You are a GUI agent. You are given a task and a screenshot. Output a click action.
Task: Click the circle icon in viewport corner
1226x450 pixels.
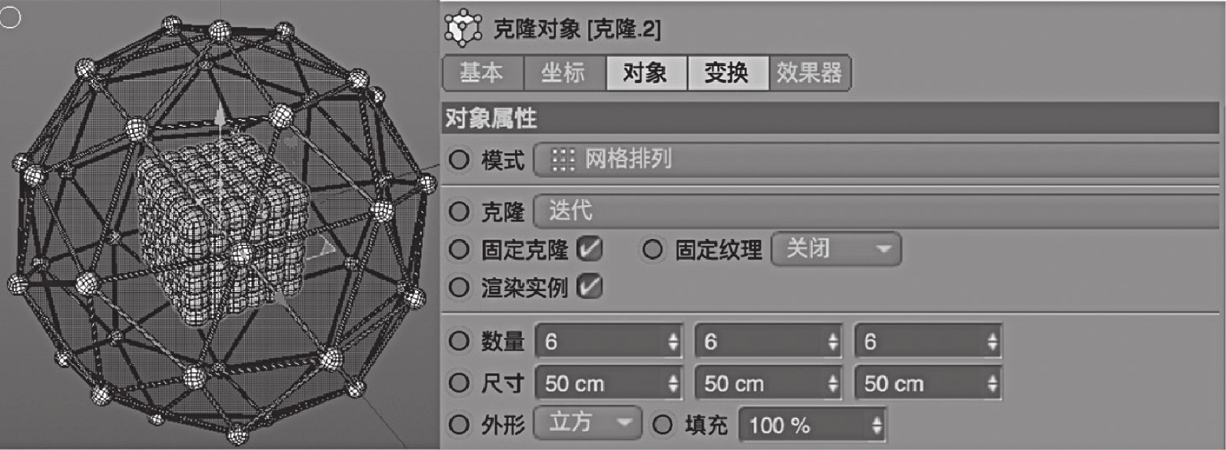point(11,17)
